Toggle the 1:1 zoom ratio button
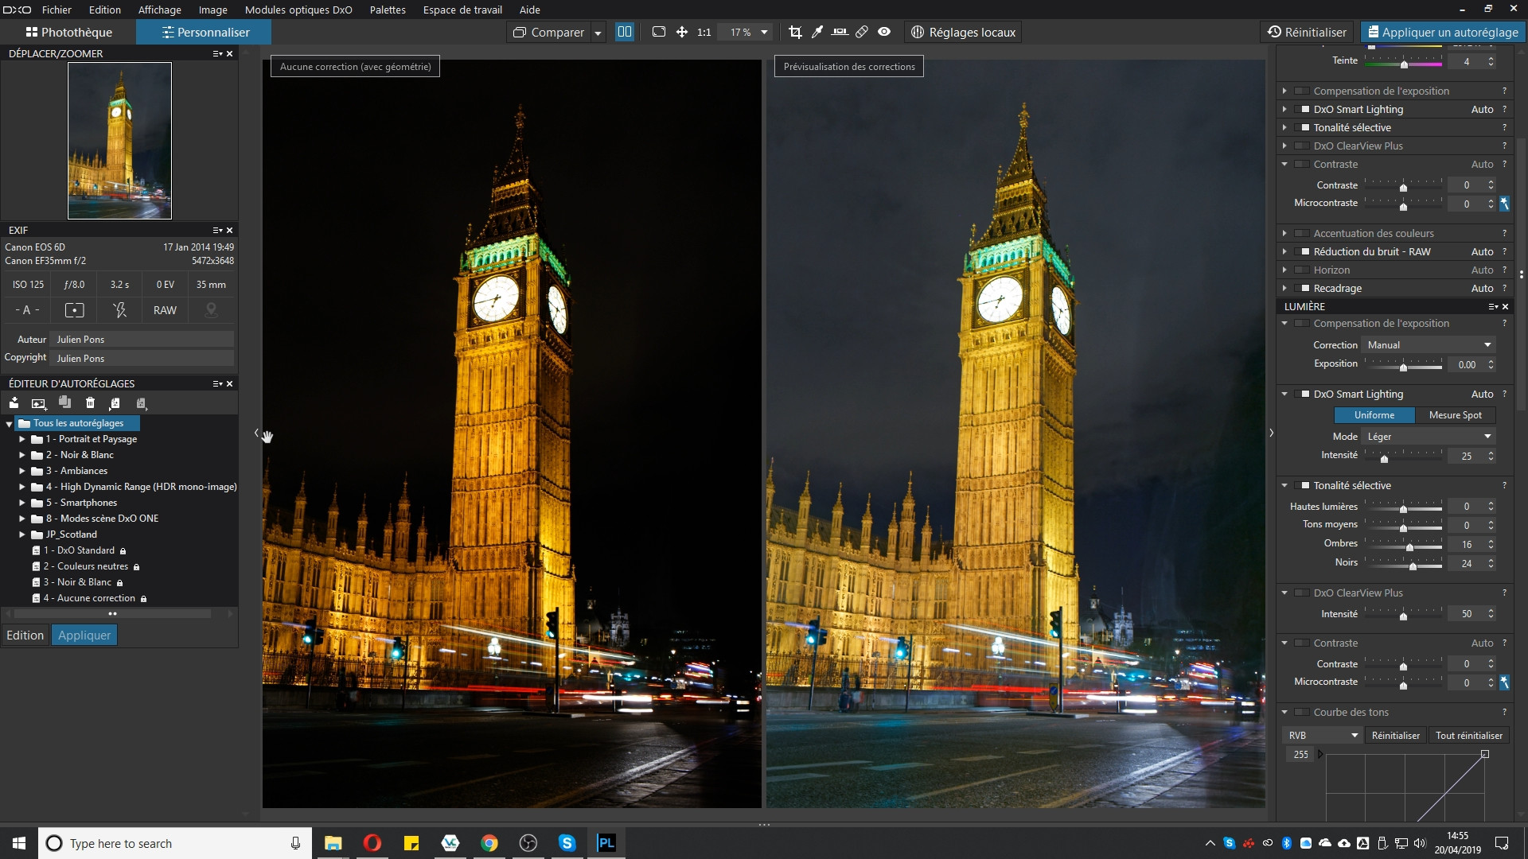Viewport: 1528px width, 859px height. pyautogui.click(x=704, y=33)
